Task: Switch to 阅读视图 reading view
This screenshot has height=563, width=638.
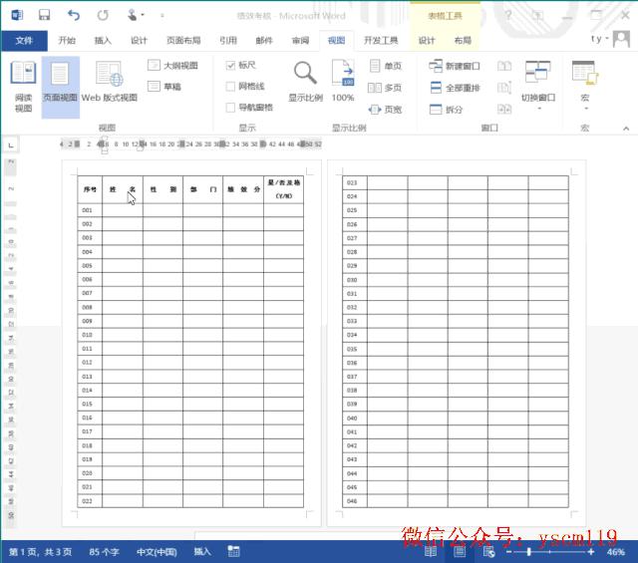Action: tap(23, 87)
